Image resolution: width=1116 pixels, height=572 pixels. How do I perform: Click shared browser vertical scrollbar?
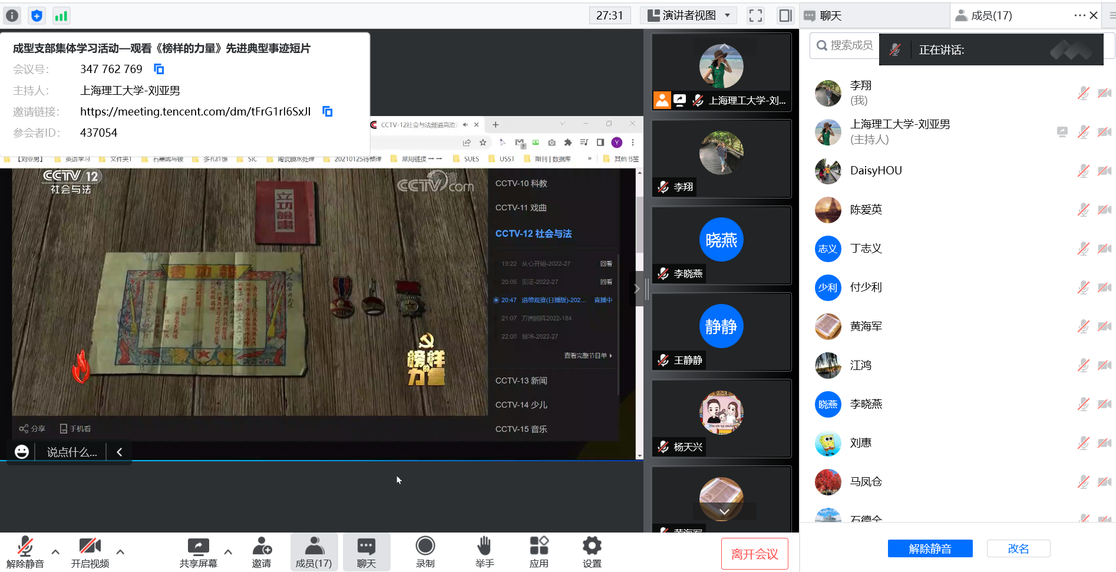click(639, 224)
